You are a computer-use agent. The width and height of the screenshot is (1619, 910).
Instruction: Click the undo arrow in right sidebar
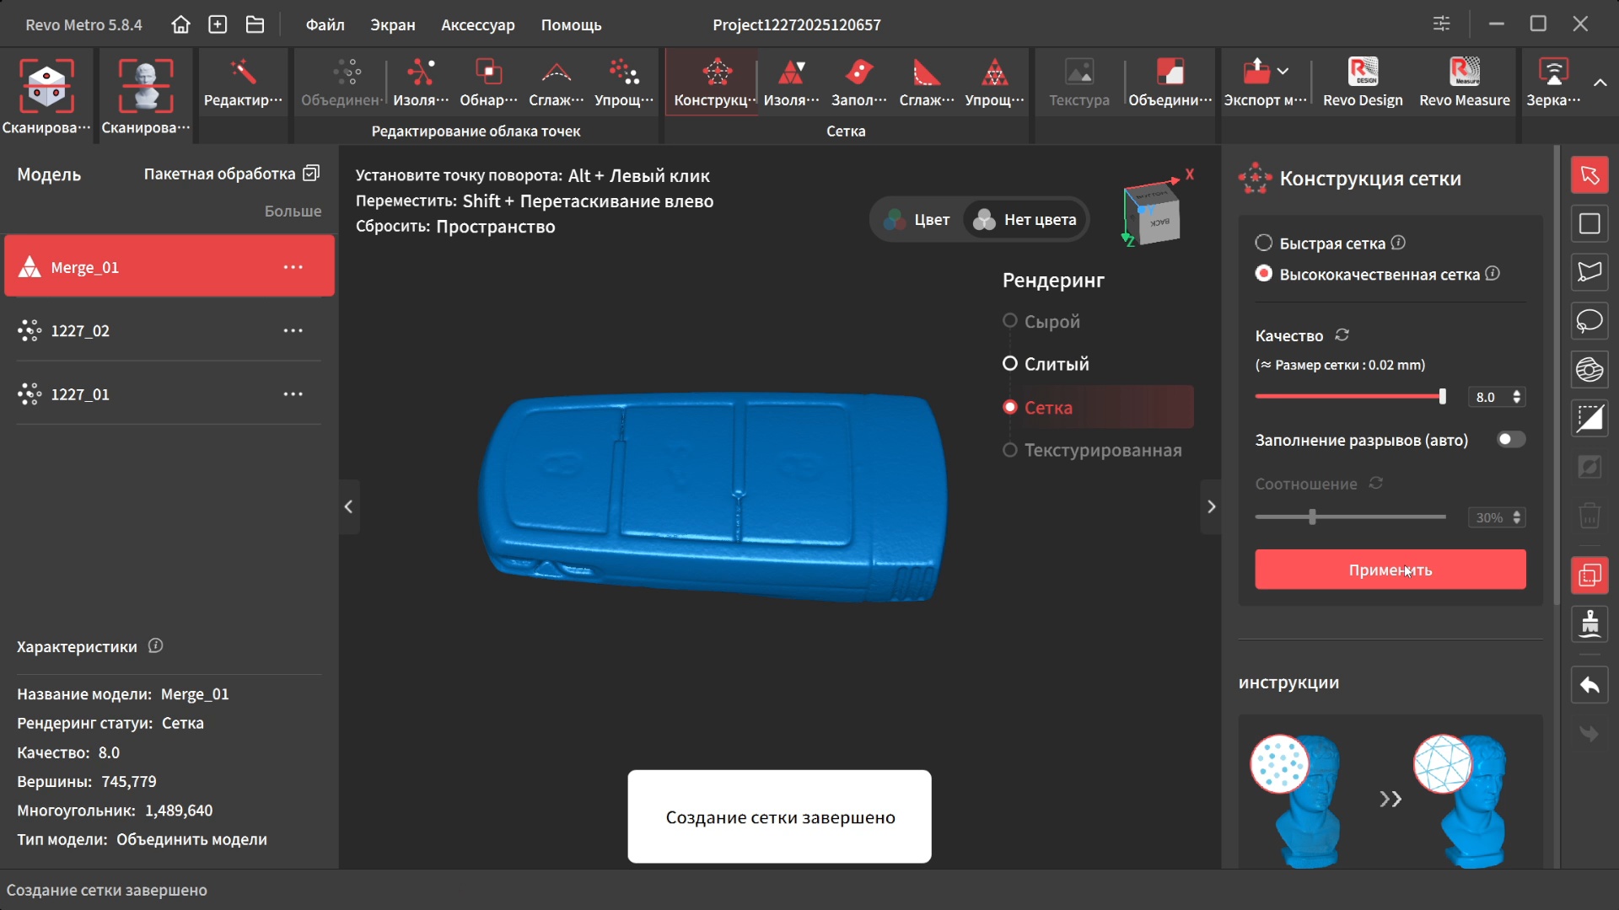(x=1589, y=685)
